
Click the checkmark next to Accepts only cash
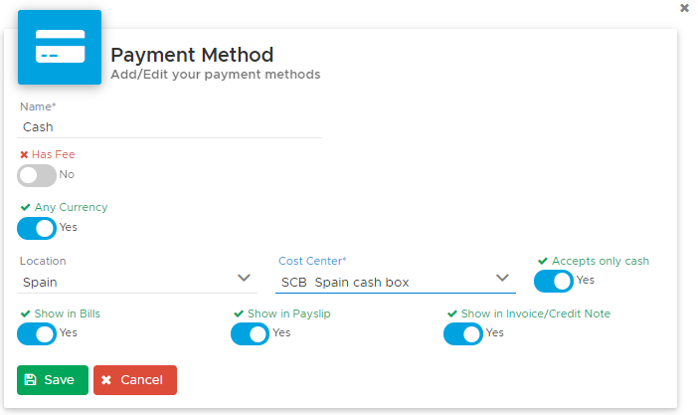543,261
